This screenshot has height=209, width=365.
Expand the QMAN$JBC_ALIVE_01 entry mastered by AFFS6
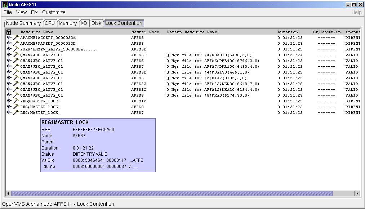click(x=9, y=61)
